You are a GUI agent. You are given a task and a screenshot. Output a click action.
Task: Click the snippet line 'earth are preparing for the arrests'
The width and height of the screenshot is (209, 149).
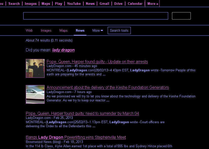(x=76, y=74)
